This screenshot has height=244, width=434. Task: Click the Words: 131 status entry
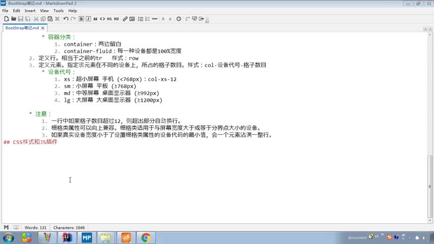coord(36,228)
